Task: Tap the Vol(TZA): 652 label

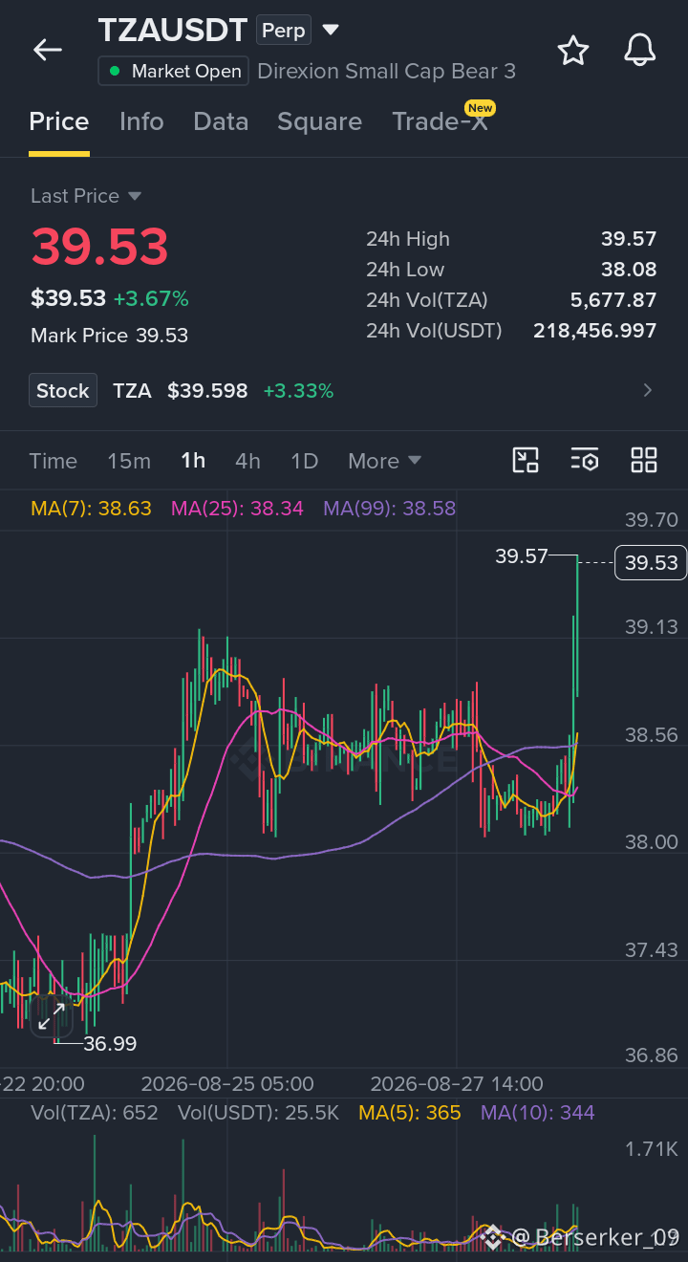Action: click(x=95, y=1113)
